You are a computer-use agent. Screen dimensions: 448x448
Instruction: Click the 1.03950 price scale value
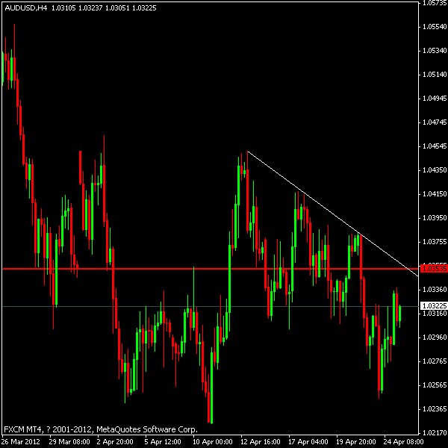435,218
